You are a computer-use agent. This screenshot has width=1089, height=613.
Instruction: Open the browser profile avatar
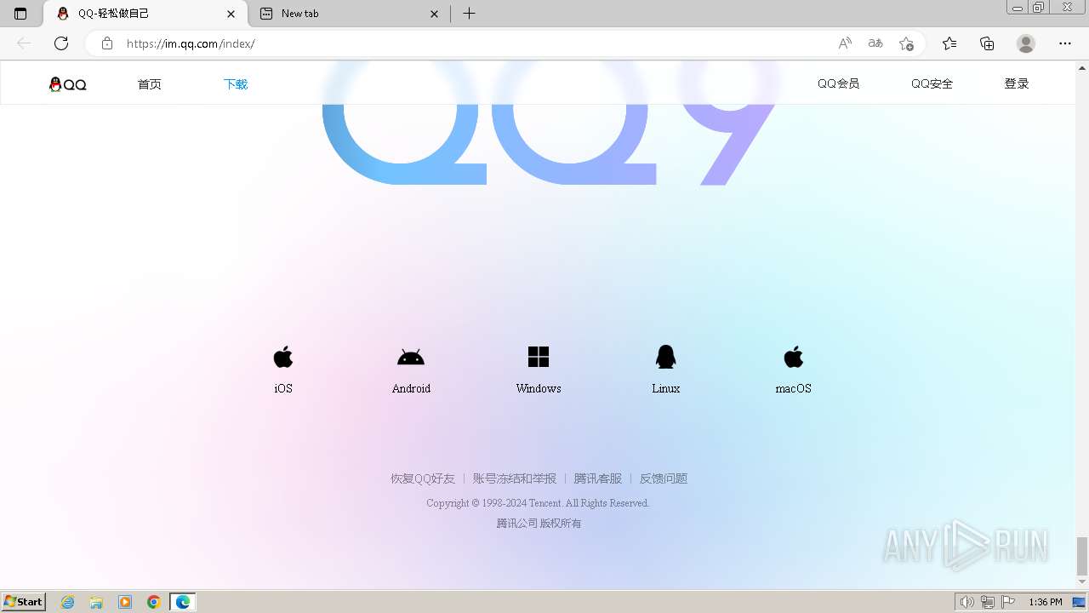tap(1026, 43)
